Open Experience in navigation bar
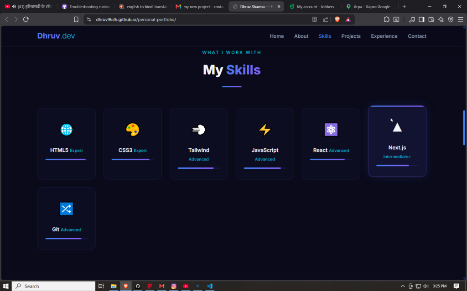Viewport: 467px width, 291px height. click(384, 36)
